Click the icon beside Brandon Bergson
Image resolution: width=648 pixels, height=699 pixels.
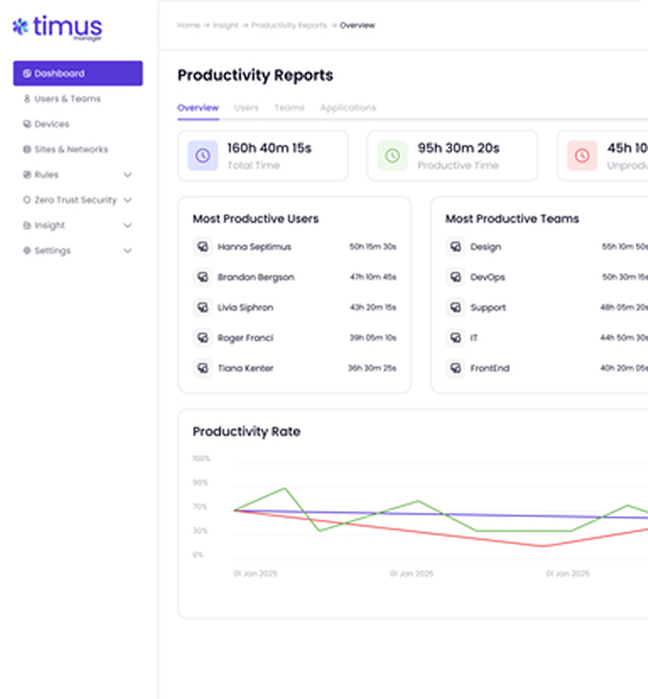tap(203, 277)
